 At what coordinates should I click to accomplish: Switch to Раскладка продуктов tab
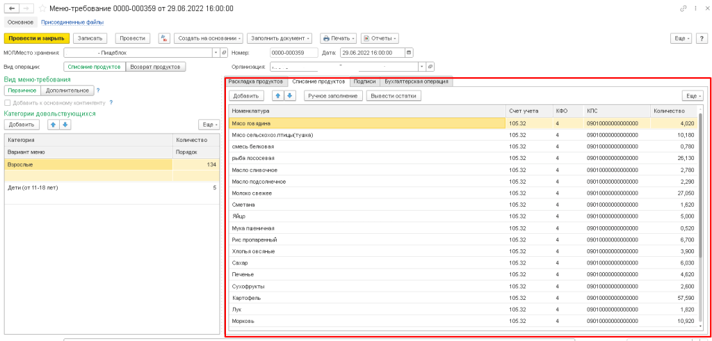pyautogui.click(x=255, y=81)
